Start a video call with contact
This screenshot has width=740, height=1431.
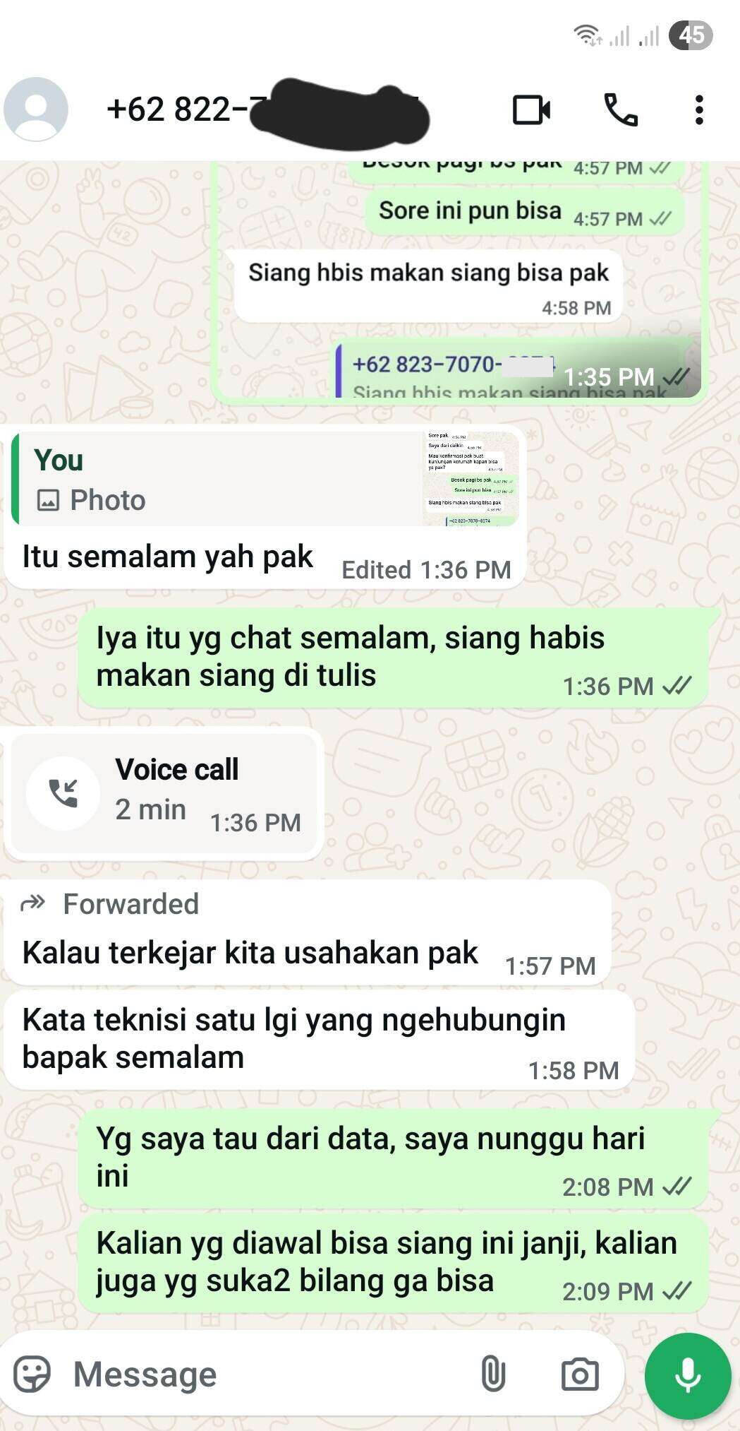point(531,109)
